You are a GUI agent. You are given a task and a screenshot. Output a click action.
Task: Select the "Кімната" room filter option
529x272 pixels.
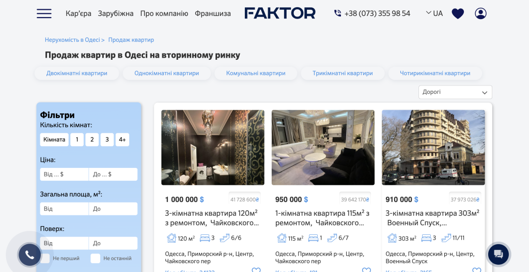[54, 140]
